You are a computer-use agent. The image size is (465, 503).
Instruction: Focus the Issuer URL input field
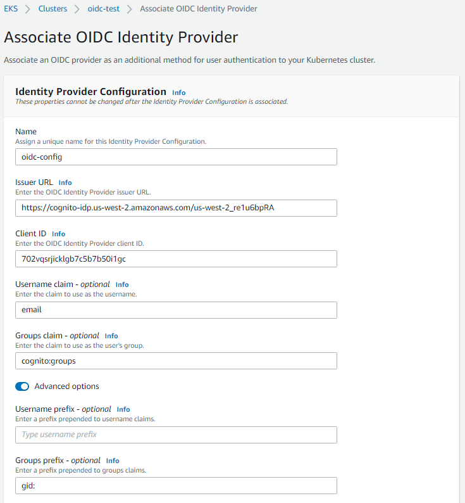pyautogui.click(x=176, y=208)
